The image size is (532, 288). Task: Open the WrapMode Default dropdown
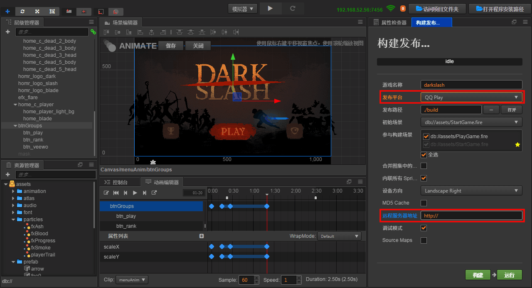pos(339,236)
